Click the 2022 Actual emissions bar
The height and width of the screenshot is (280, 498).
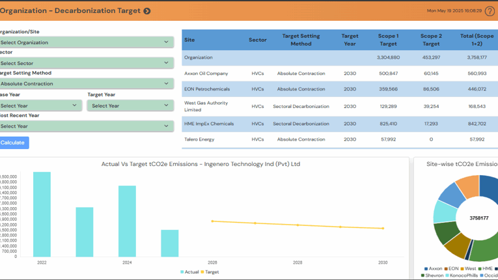pyautogui.click(x=42, y=215)
